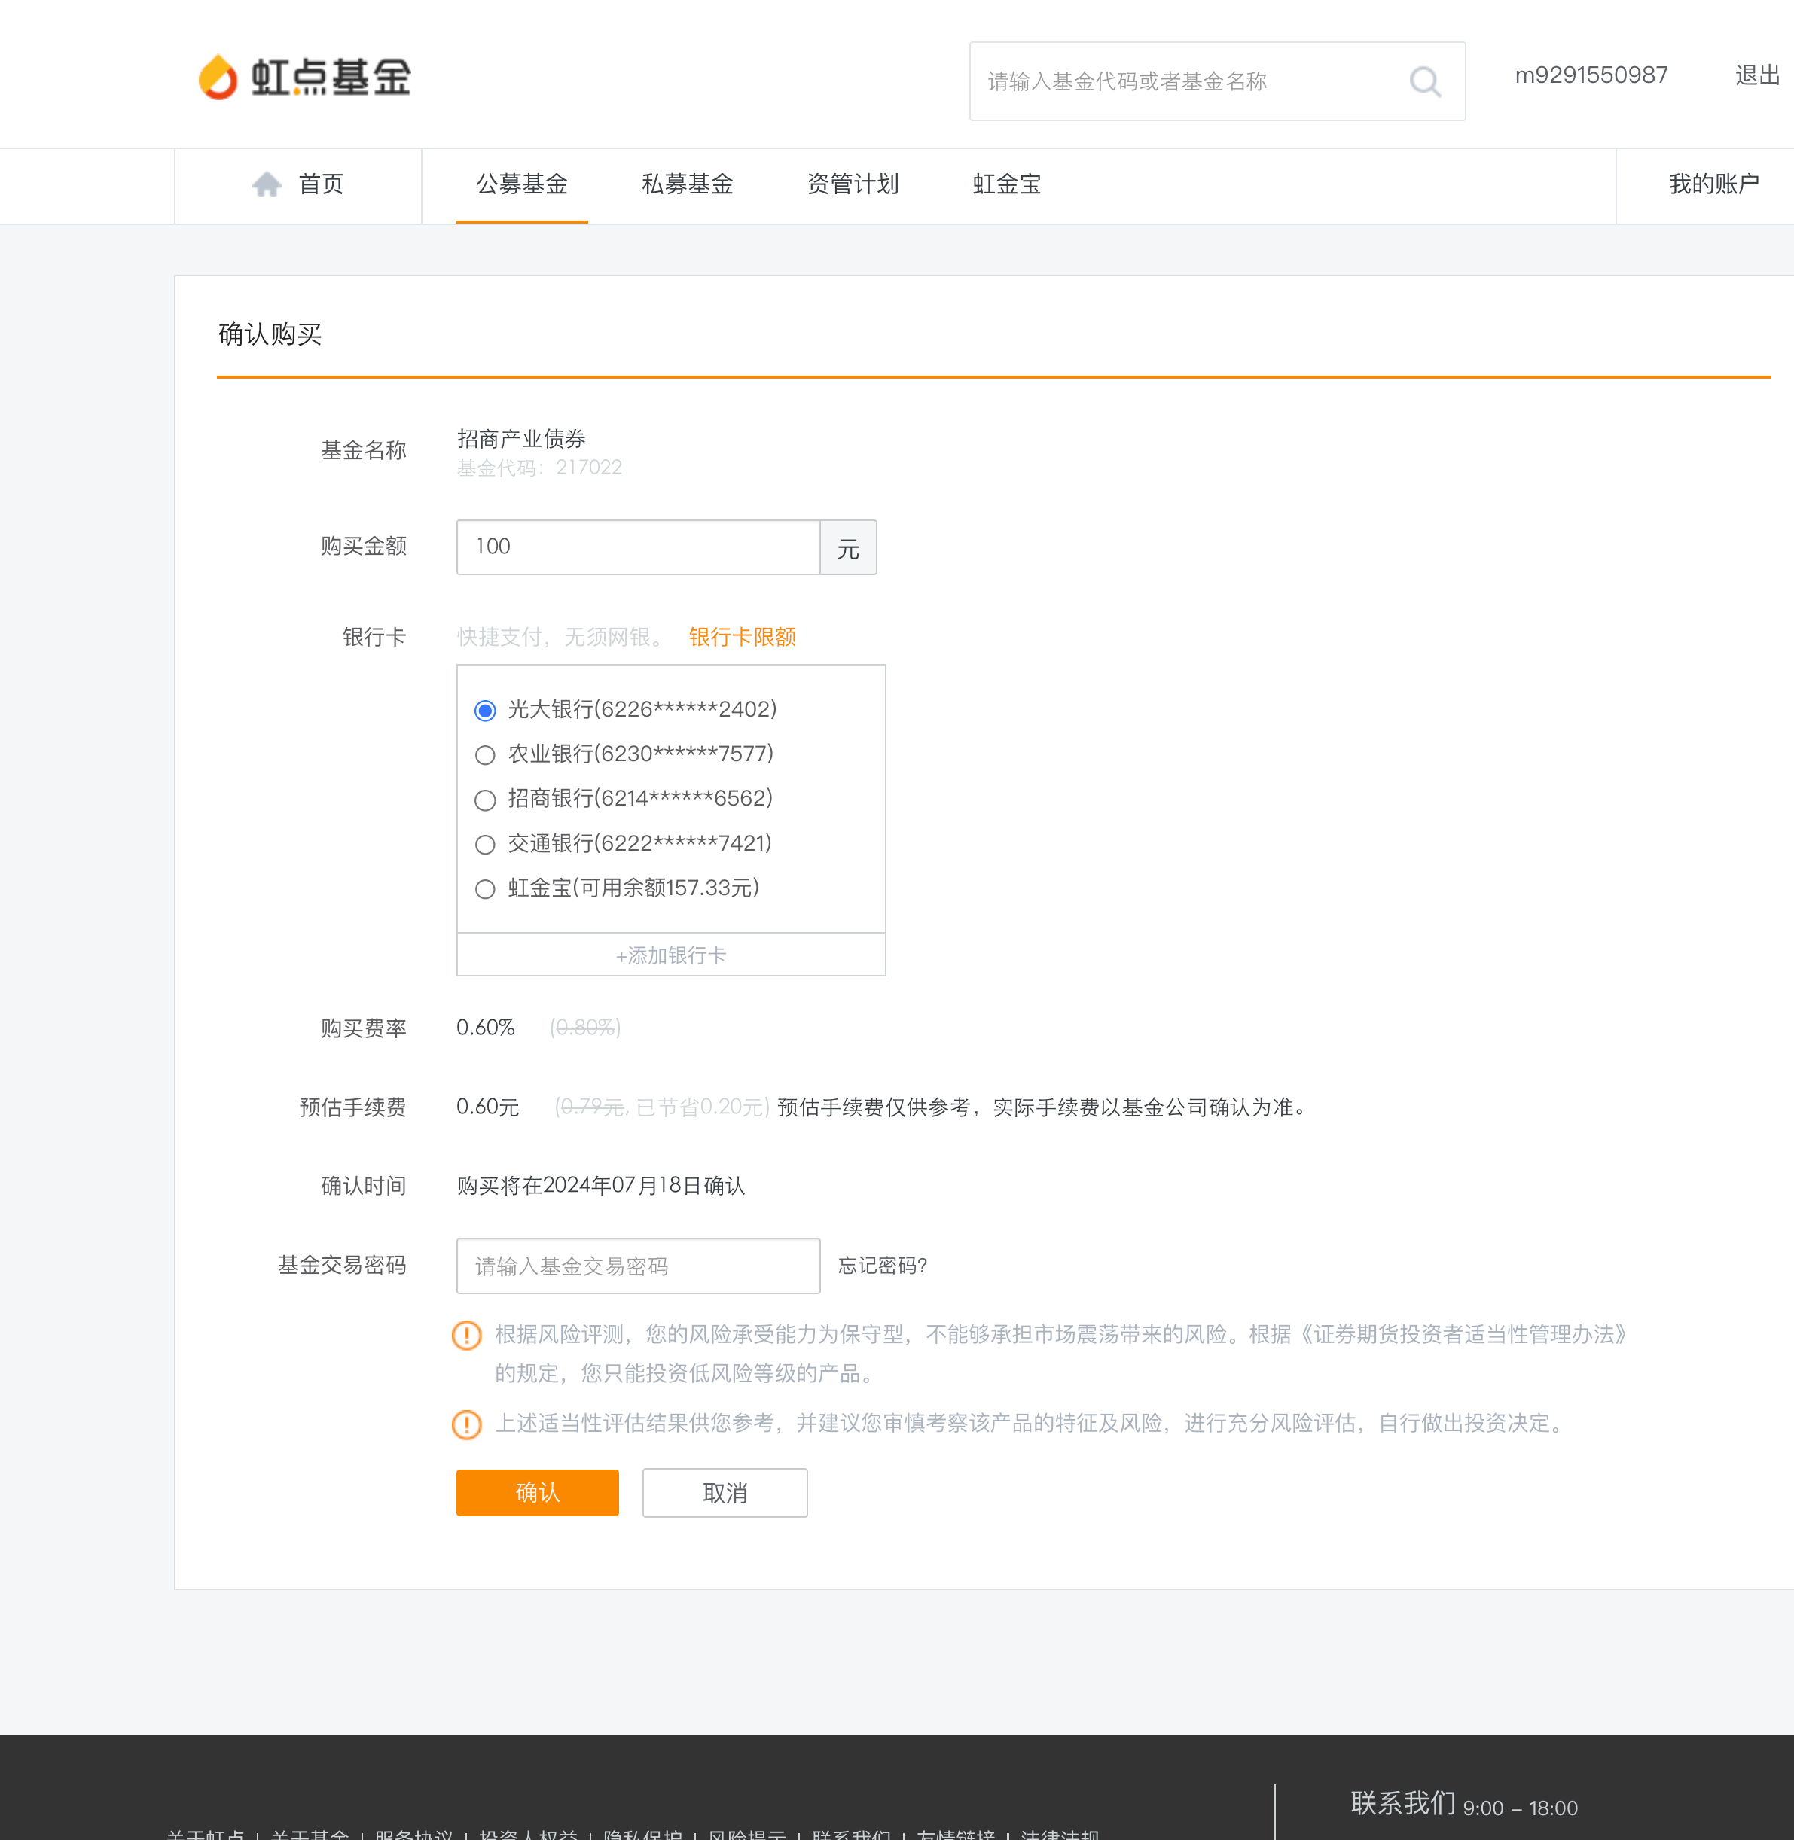Click 忘记密码? link
Screen dimensions: 1794x1840
click(882, 1266)
